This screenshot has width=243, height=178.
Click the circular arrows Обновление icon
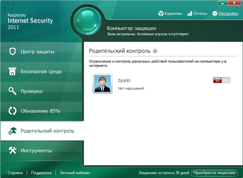tap(12, 111)
